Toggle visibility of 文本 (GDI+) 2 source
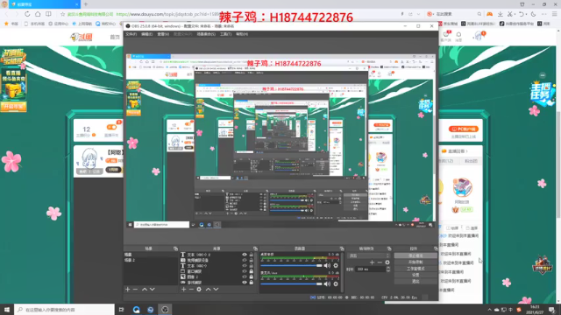This screenshot has width=561, height=315. point(245,255)
